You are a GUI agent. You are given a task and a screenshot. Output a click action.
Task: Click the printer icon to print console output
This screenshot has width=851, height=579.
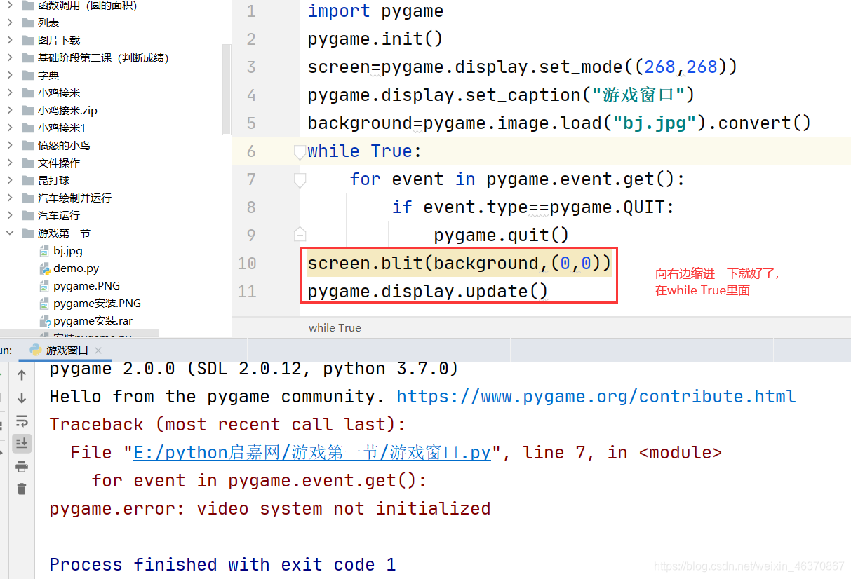point(21,466)
